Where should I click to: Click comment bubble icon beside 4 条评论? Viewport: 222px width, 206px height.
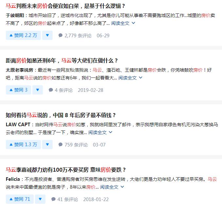coord(51,90)
